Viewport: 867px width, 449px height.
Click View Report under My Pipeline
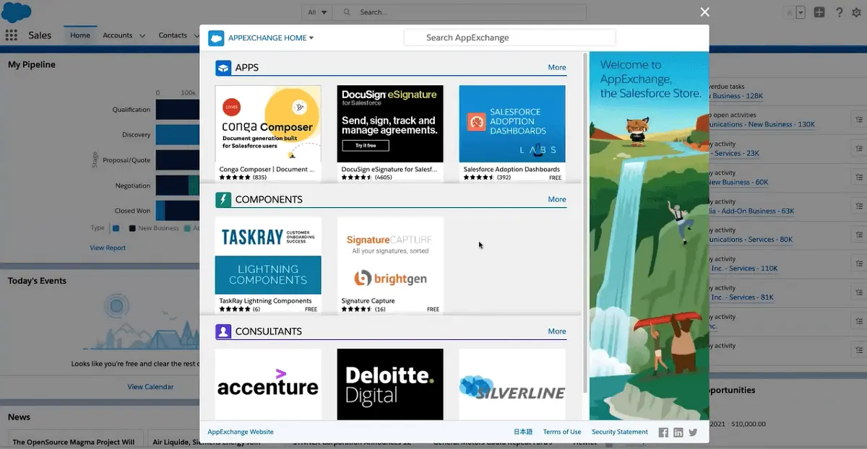click(x=108, y=248)
